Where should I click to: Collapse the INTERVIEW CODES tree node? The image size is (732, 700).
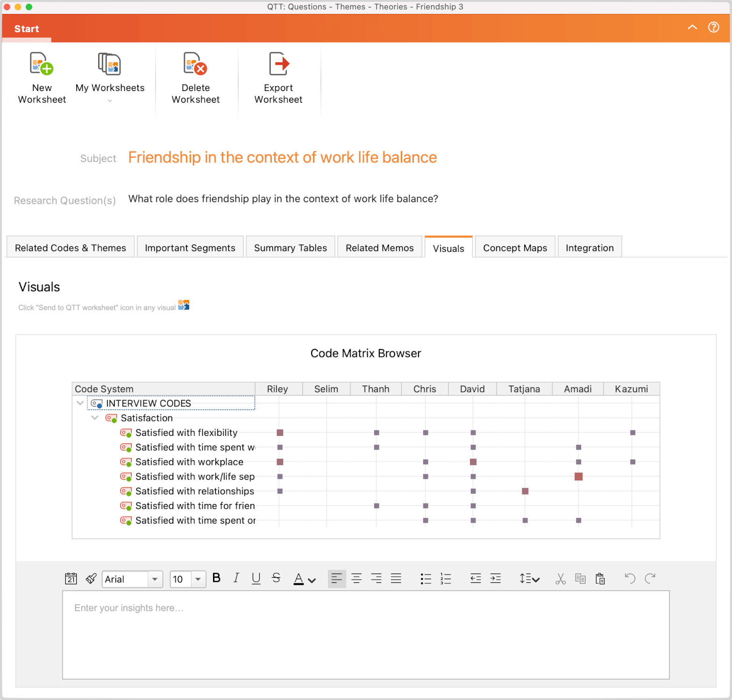point(80,403)
